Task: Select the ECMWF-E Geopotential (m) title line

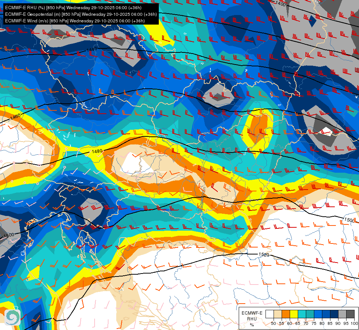Action: (81, 14)
